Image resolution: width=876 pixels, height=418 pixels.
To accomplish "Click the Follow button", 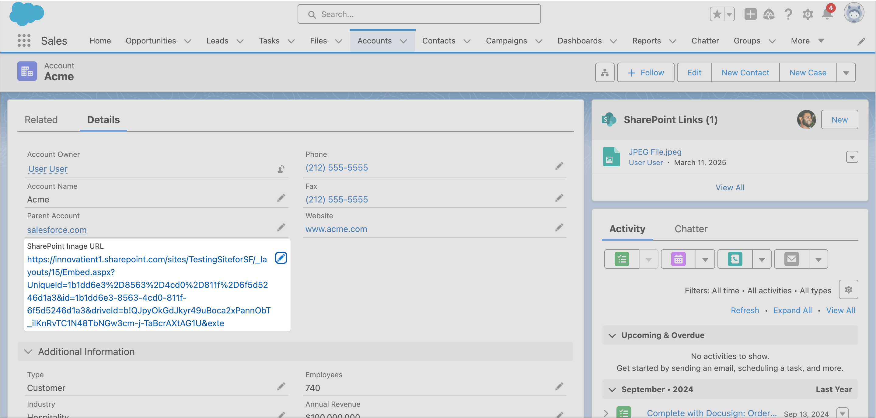I will pyautogui.click(x=645, y=73).
